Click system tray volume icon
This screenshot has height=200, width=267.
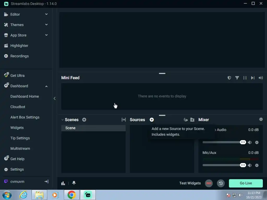pos(241,195)
